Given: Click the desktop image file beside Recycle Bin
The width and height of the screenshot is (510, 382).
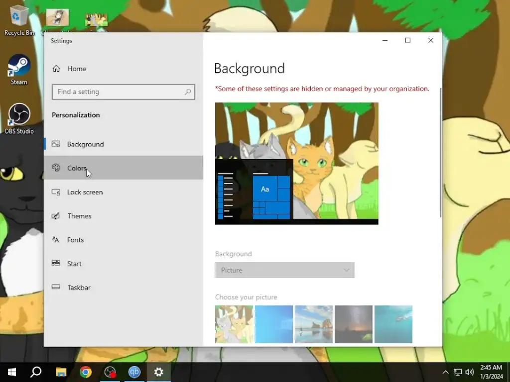Looking at the screenshot, I should (58, 18).
